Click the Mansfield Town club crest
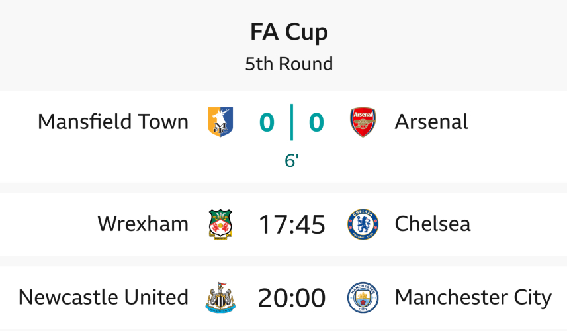 point(220,122)
